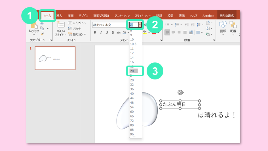The height and width of the screenshot is (151, 268).
Task: Open the アニメーション (Animations) tab
Action: [122, 16]
